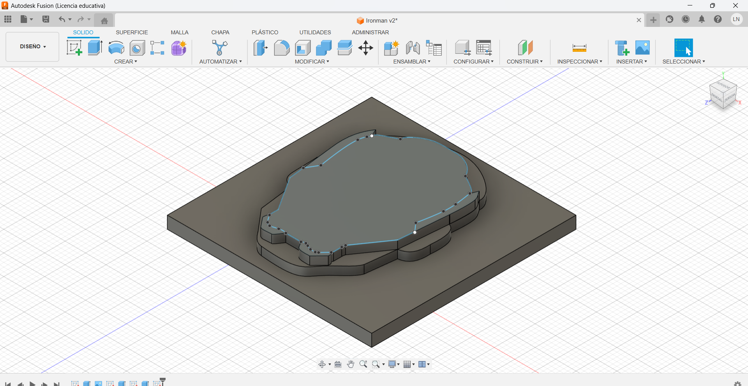Select the Combine tool

pyautogui.click(x=324, y=48)
